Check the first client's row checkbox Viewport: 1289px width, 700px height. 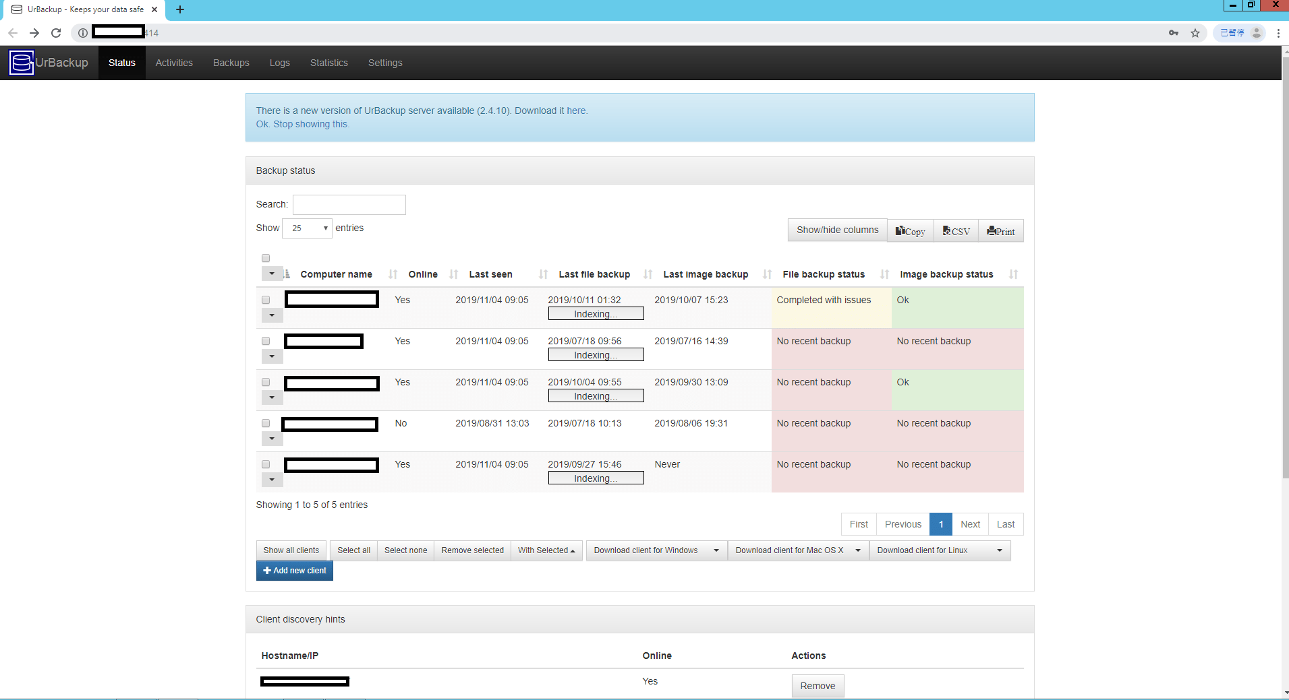[x=265, y=299]
